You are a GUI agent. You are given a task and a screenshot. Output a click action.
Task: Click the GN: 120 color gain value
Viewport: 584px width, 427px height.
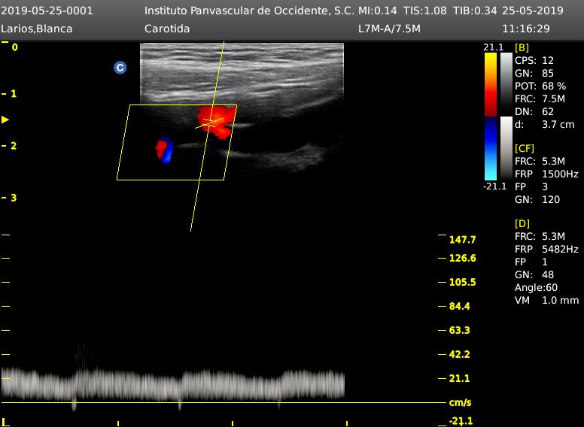(x=537, y=199)
